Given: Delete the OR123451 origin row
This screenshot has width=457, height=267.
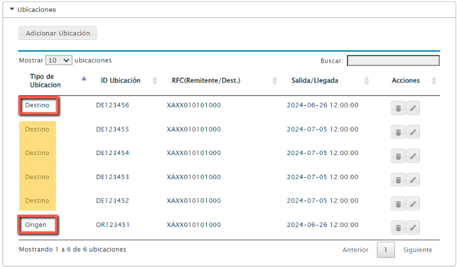Looking at the screenshot, I should pyautogui.click(x=398, y=228).
